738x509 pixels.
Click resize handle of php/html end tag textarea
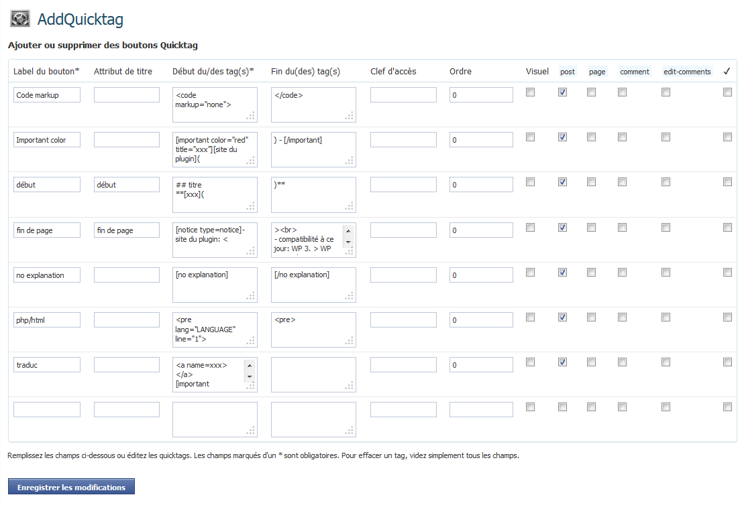[x=350, y=341]
